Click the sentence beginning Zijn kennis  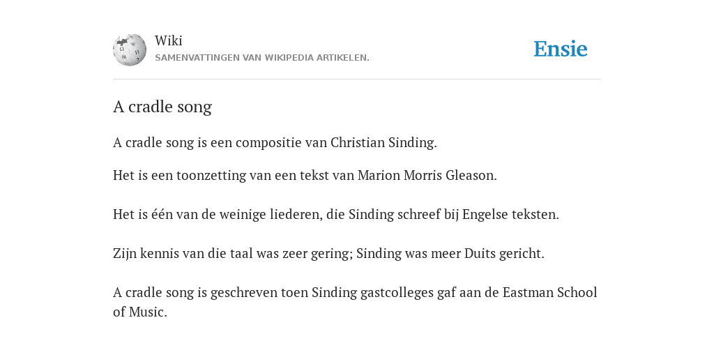tap(329, 254)
